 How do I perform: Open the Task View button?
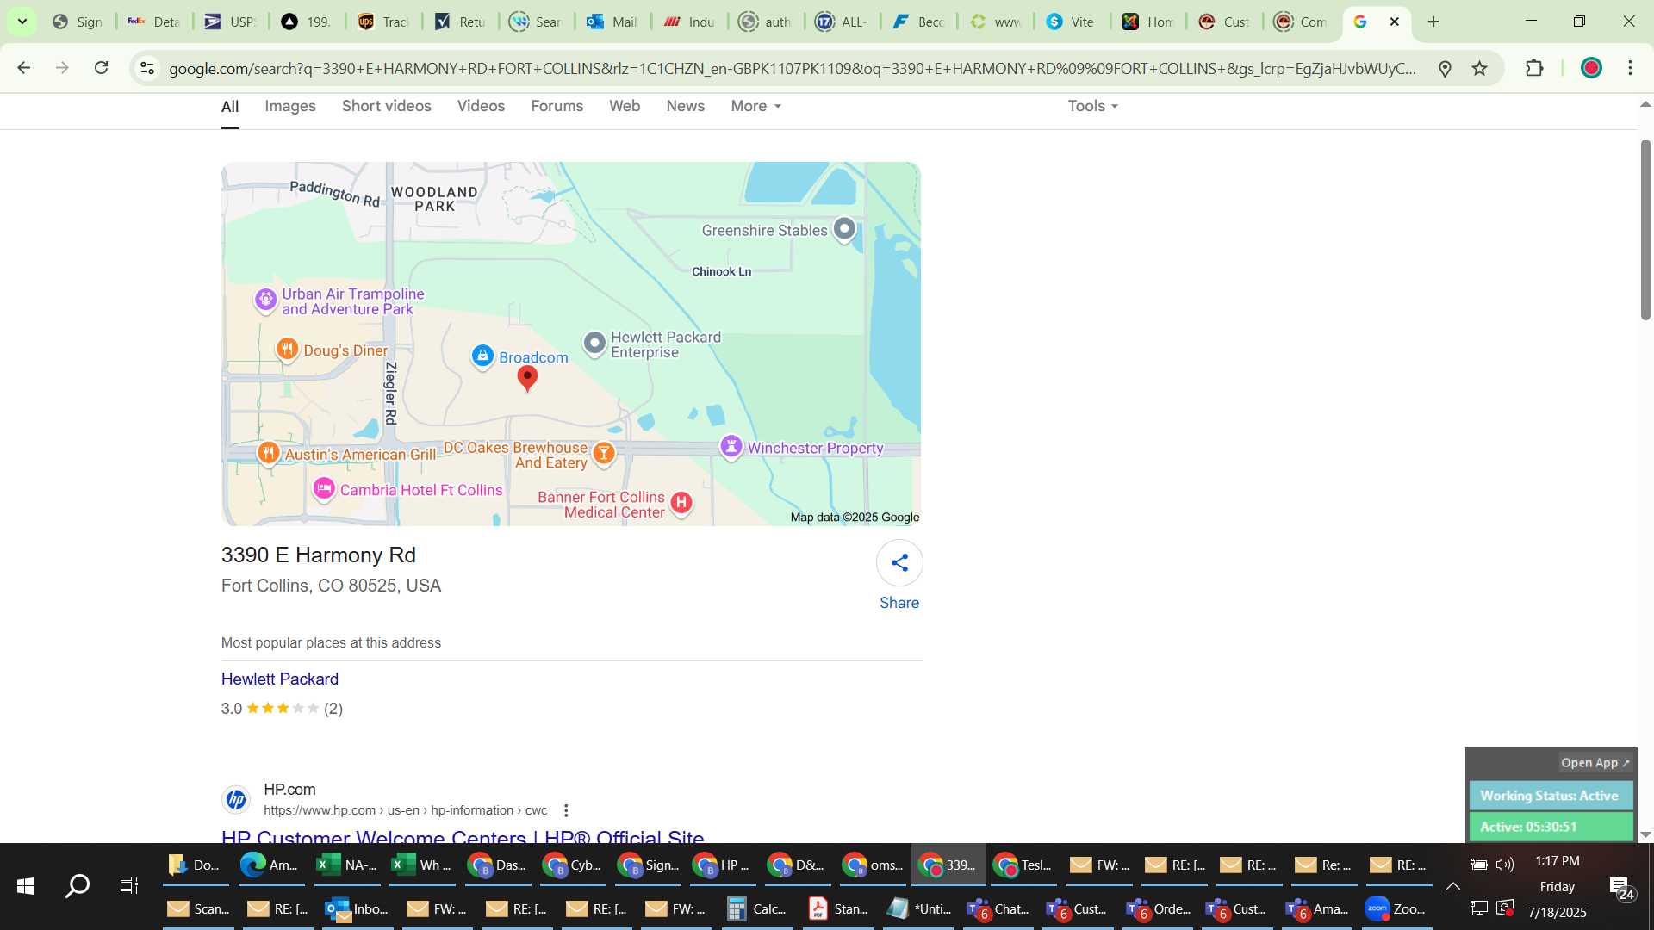(x=129, y=885)
